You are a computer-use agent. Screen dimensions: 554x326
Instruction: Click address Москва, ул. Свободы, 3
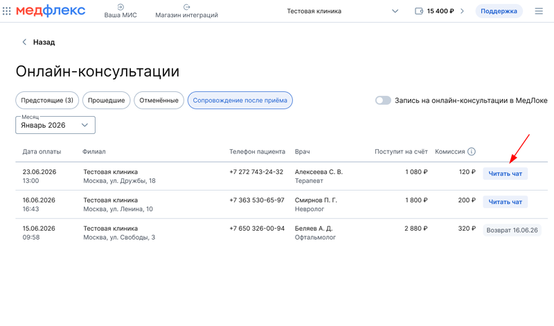coord(119,237)
